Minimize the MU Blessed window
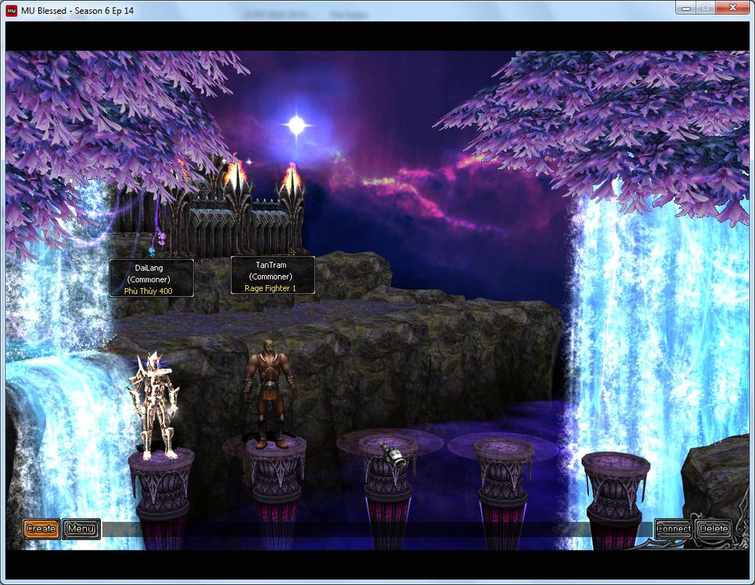 point(686,8)
